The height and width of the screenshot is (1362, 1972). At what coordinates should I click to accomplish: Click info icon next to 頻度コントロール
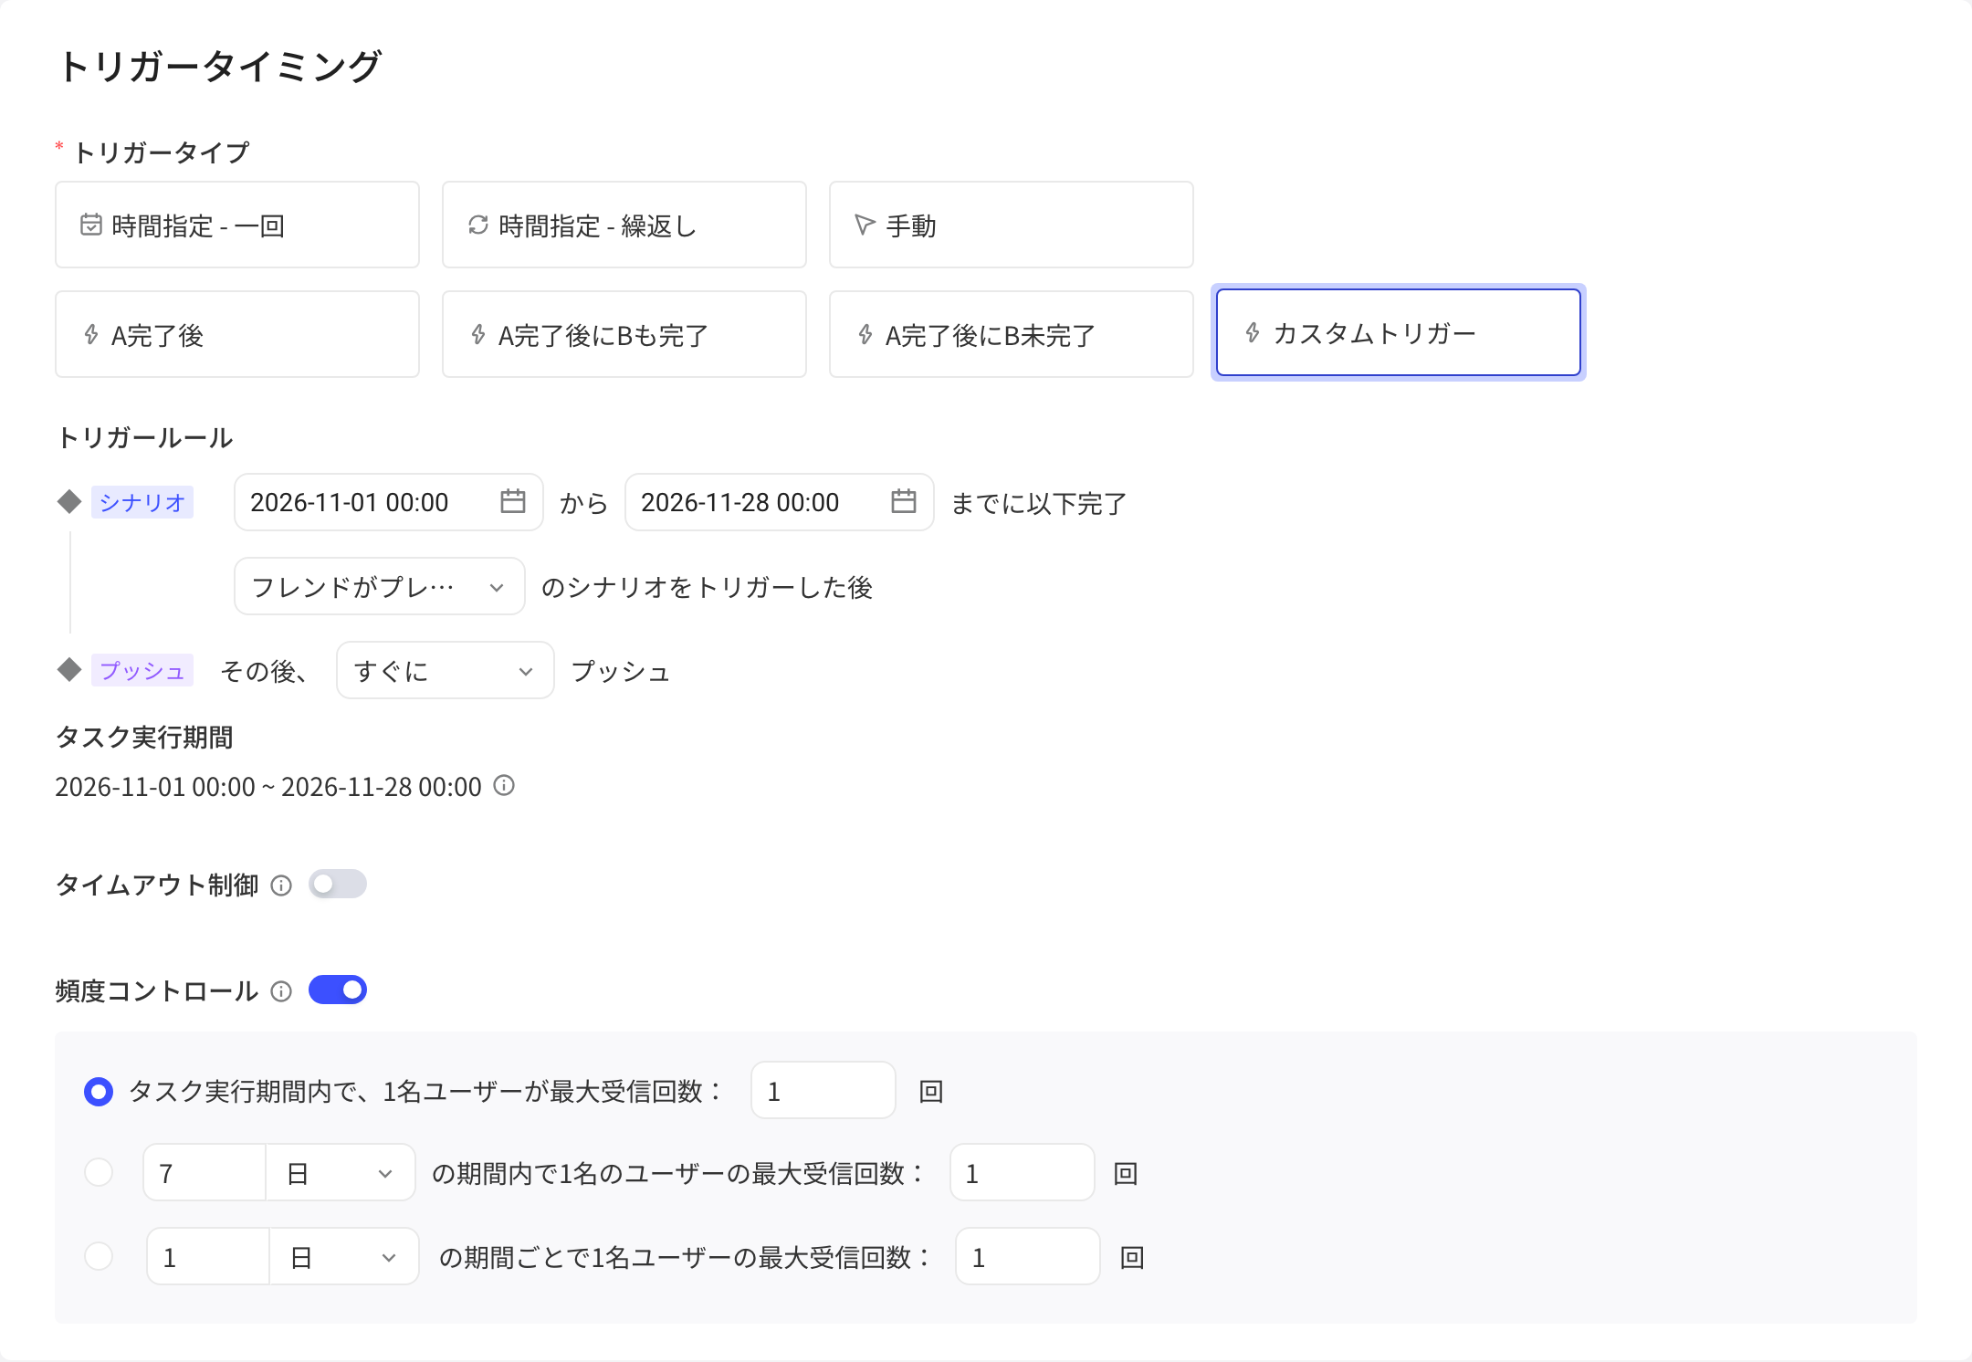281,990
